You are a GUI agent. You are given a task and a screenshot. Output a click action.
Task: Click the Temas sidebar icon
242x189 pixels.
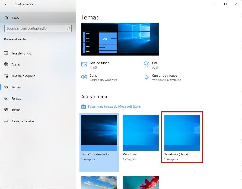point(6,87)
